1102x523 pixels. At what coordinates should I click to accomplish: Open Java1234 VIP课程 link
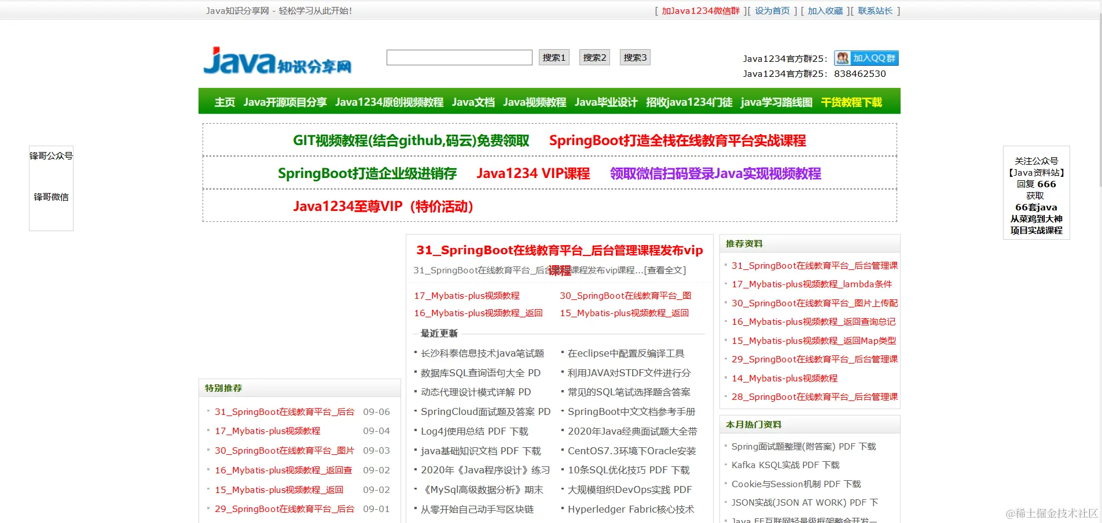533,173
